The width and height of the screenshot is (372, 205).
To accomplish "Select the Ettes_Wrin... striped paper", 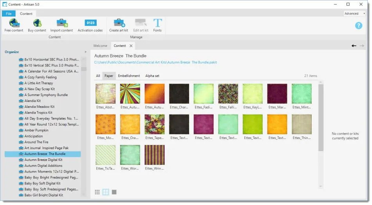I will pos(154,155).
